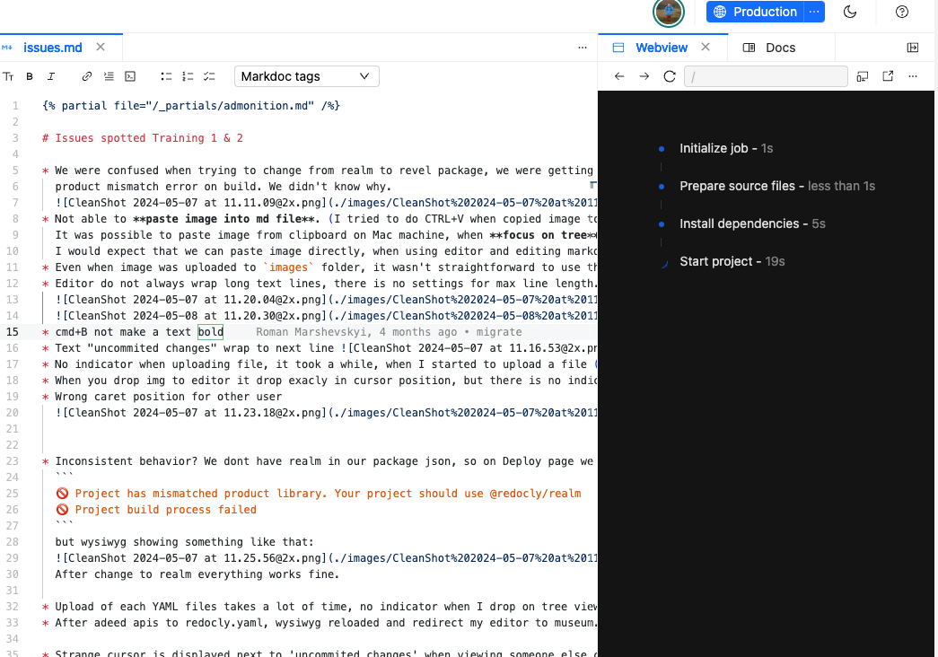Open the user avatar menu
This screenshot has width=938, height=657.
click(668, 13)
